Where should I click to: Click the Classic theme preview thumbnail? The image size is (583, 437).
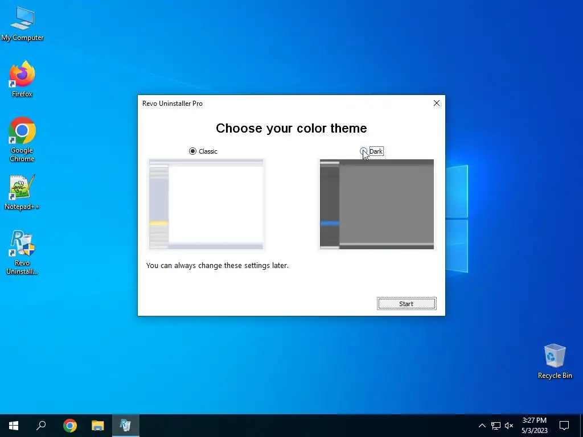[x=206, y=204]
